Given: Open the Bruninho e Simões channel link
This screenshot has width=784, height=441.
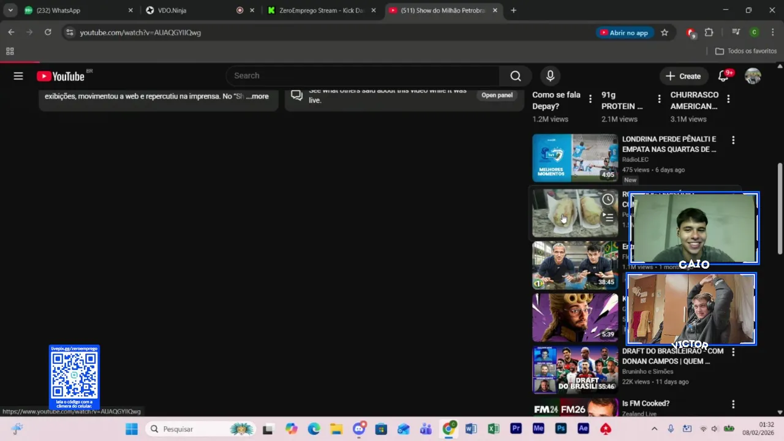Looking at the screenshot, I should coord(647,371).
